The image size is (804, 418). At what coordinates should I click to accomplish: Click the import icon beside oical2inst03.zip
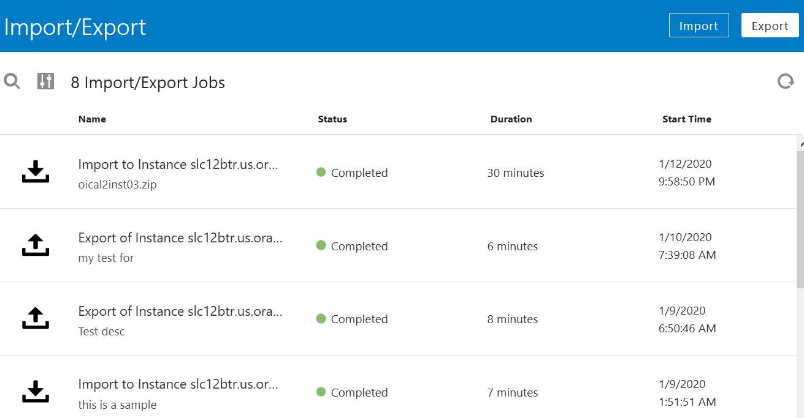[x=35, y=171]
